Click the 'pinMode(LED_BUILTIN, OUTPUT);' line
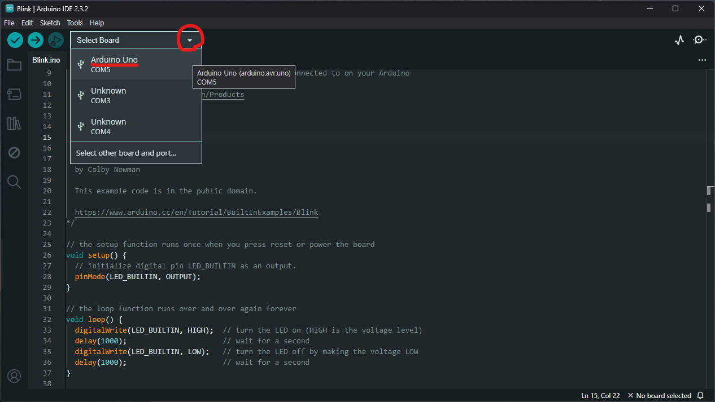 [138, 276]
